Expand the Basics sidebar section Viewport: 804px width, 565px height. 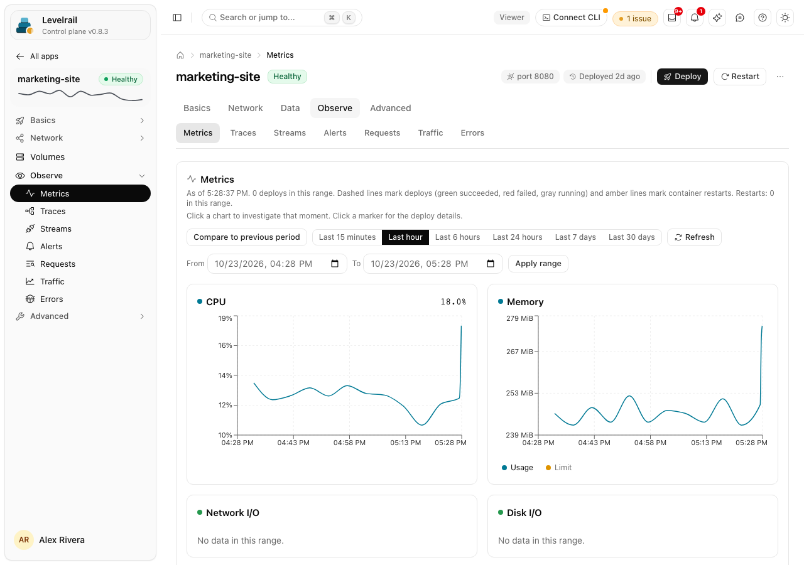pos(80,121)
